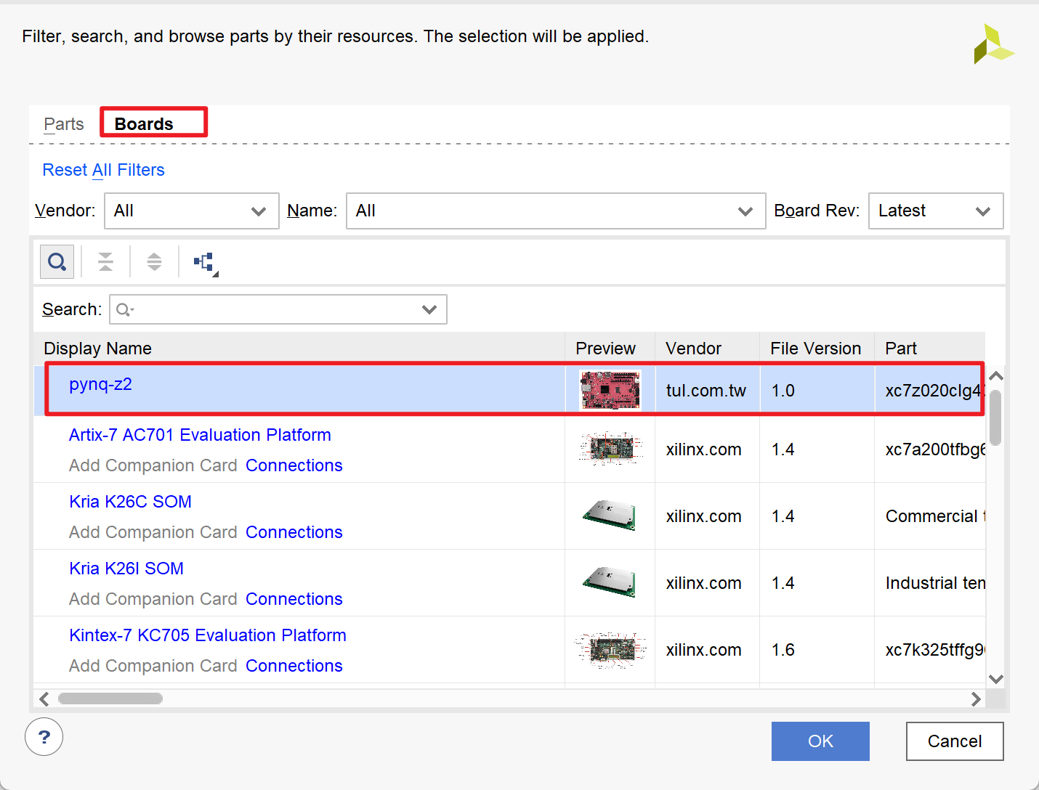
Task: Switch to the Parts tab
Action: tap(64, 124)
